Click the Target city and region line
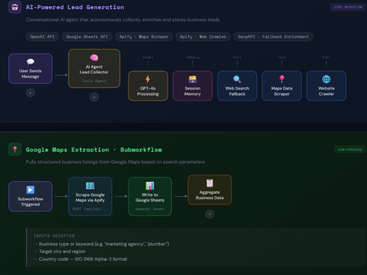This screenshot has width=367, height=275. (x=62, y=252)
